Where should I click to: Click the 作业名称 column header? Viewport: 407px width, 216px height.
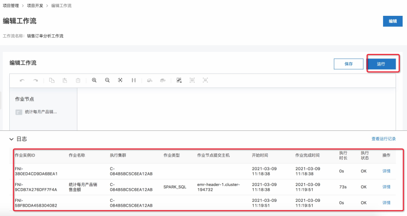77,155
